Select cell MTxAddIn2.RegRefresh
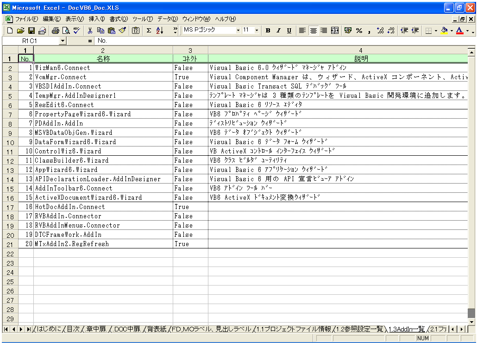The image size is (477, 343). [103, 244]
